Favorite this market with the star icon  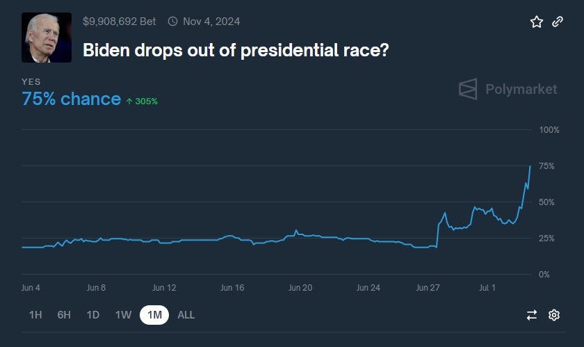click(537, 22)
